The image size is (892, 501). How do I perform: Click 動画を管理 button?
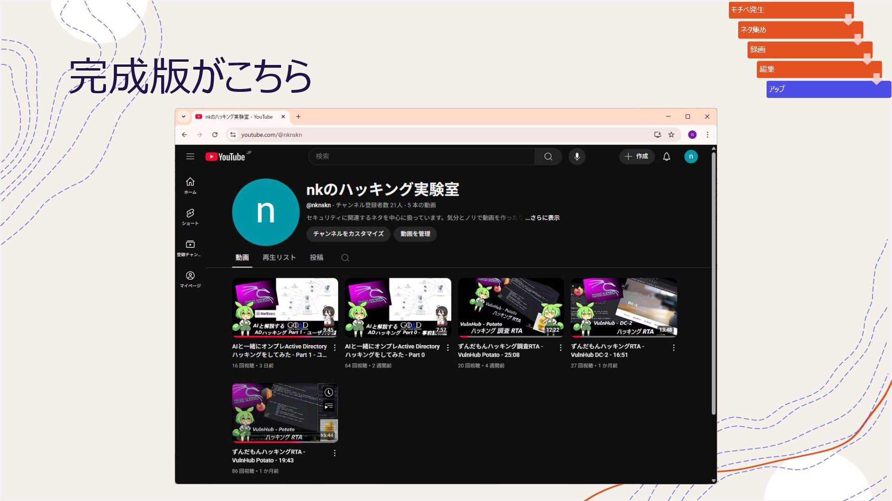415,234
